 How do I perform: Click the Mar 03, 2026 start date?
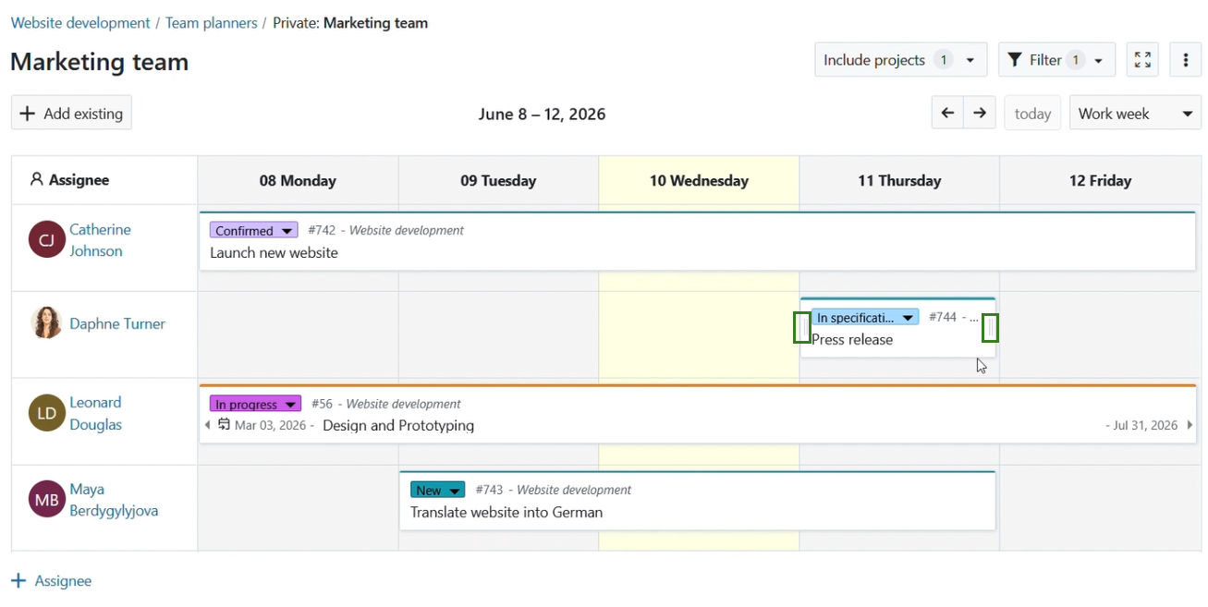pos(271,425)
